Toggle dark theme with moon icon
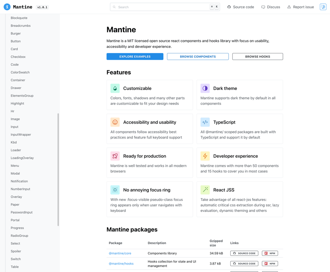This screenshot has height=272, width=330. [x=323, y=7]
